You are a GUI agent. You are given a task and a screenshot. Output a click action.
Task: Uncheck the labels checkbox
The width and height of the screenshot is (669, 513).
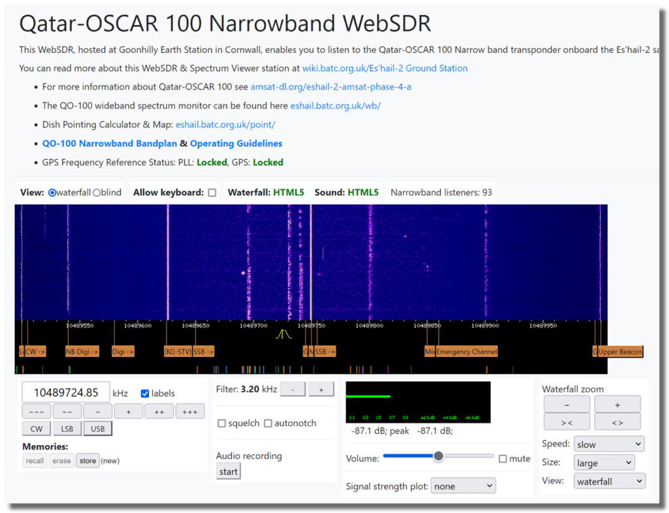coord(145,394)
